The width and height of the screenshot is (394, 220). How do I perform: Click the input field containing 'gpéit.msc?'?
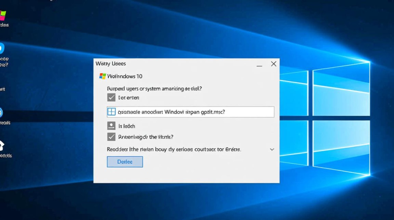[191, 112]
